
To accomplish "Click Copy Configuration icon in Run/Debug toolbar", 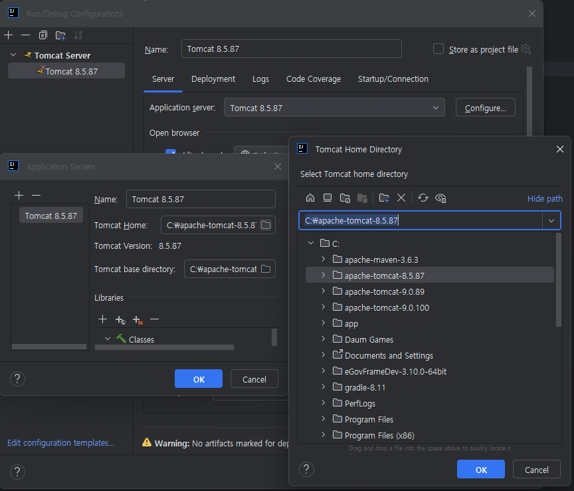I will [43, 35].
